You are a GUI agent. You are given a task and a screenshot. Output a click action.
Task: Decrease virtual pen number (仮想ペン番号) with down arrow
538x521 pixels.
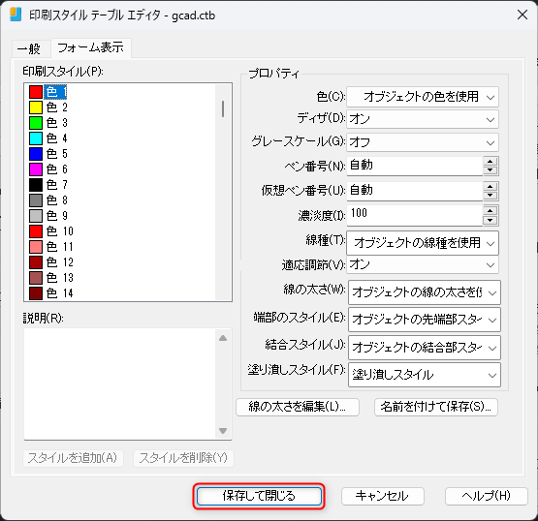tap(491, 196)
